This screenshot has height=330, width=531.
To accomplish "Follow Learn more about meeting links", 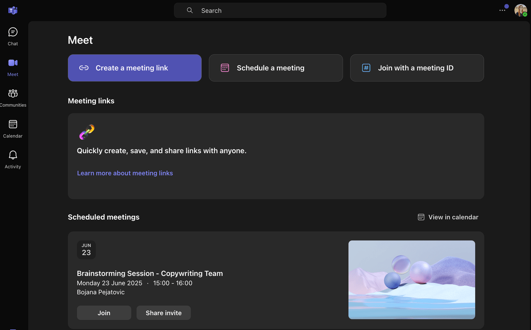I will point(125,173).
